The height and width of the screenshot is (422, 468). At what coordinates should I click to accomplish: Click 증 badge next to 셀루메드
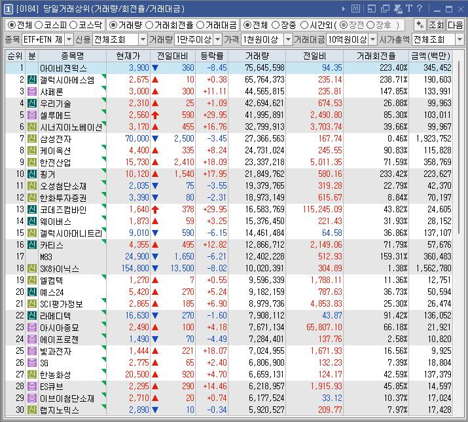32,115
